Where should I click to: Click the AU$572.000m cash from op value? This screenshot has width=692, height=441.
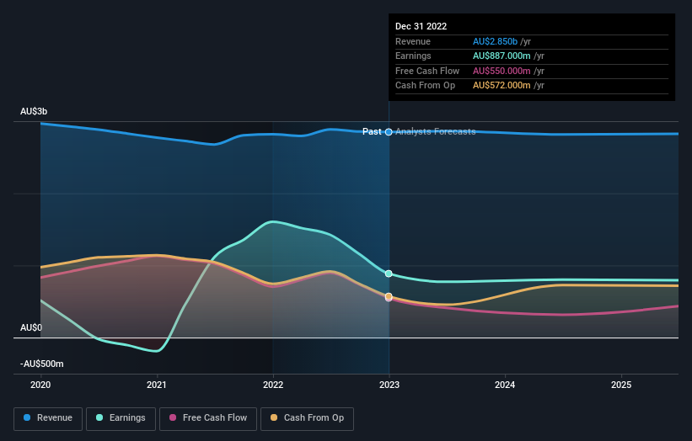click(x=502, y=86)
